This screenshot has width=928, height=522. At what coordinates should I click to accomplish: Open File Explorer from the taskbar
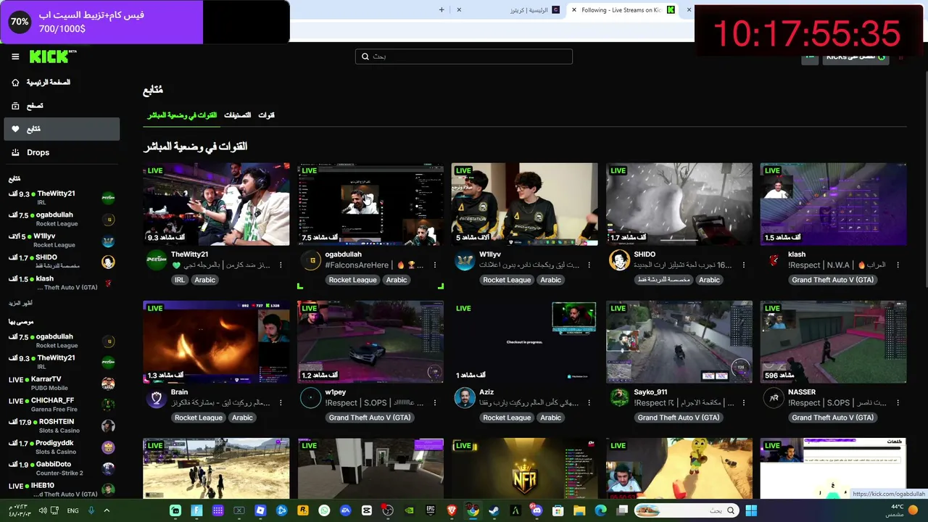(x=579, y=510)
